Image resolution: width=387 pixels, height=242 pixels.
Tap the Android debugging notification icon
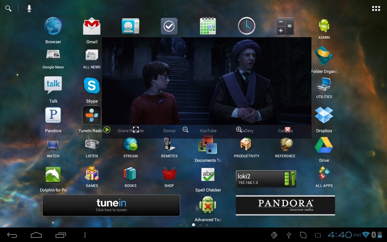tap(274, 235)
